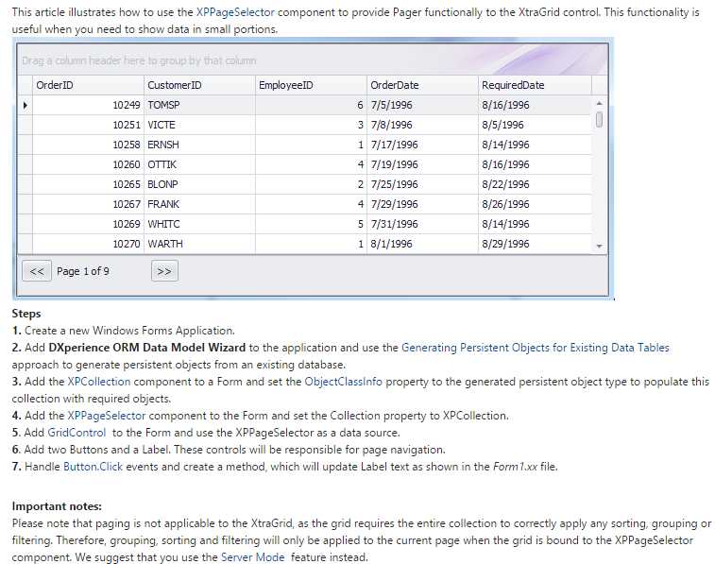Select OrderID cell 10260
This screenshot has height=564, width=715.
tap(88, 164)
